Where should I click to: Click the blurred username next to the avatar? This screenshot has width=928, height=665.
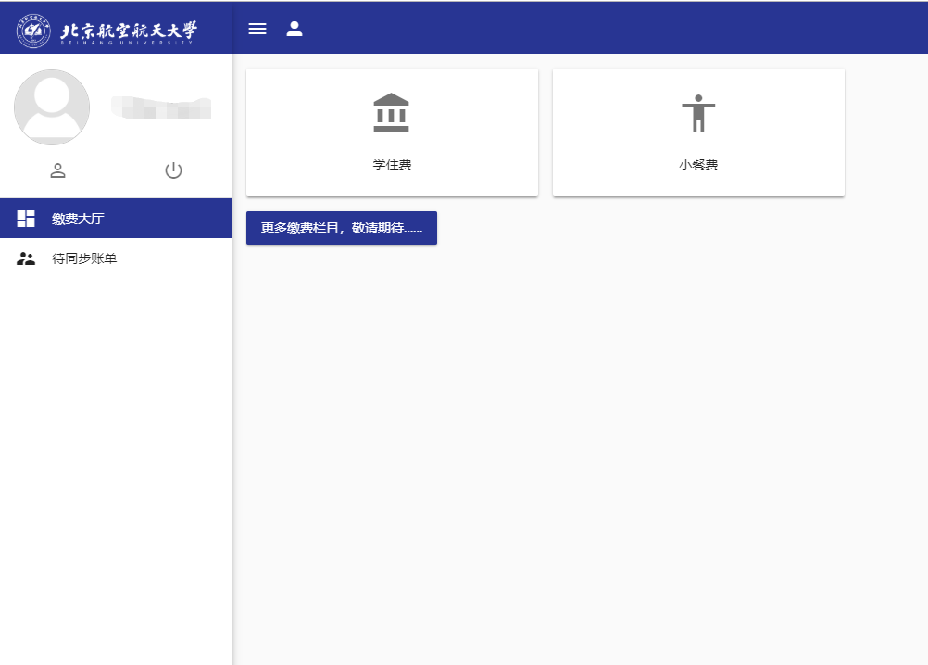(160, 107)
